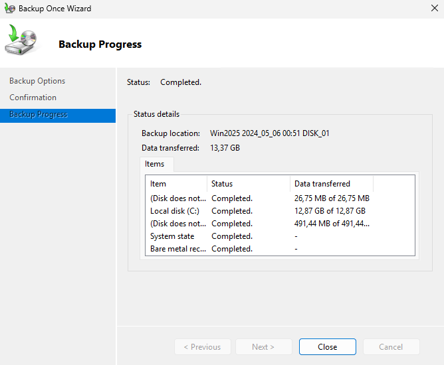Sort by the Item column header
This screenshot has height=365, width=444.
coord(176,184)
